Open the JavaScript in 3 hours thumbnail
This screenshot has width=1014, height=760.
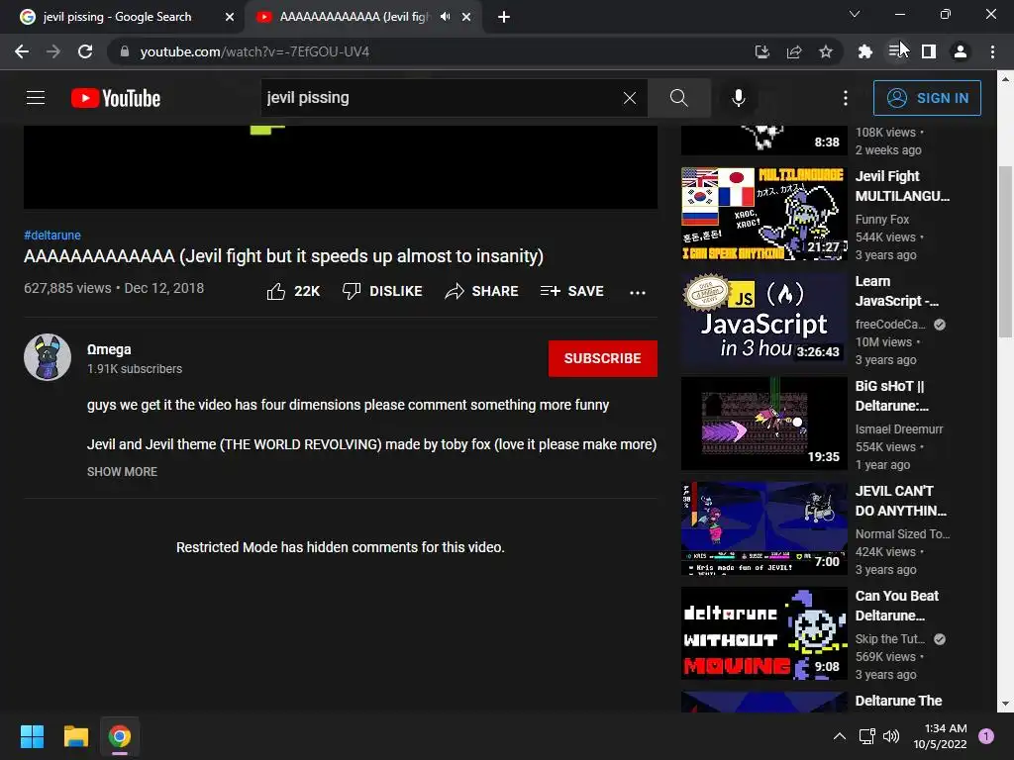763,318
